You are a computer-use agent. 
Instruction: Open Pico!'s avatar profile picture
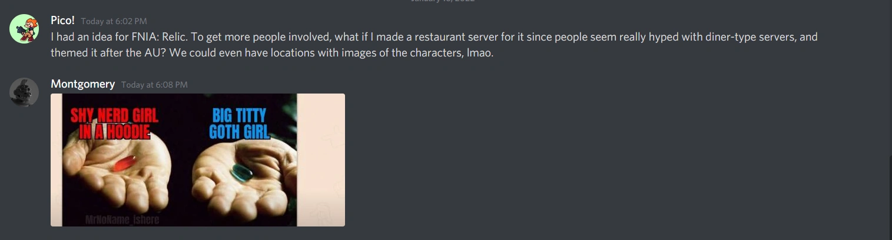(24, 29)
